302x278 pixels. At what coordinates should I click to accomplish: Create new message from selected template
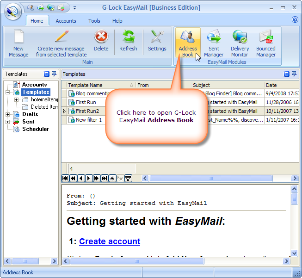point(61,43)
